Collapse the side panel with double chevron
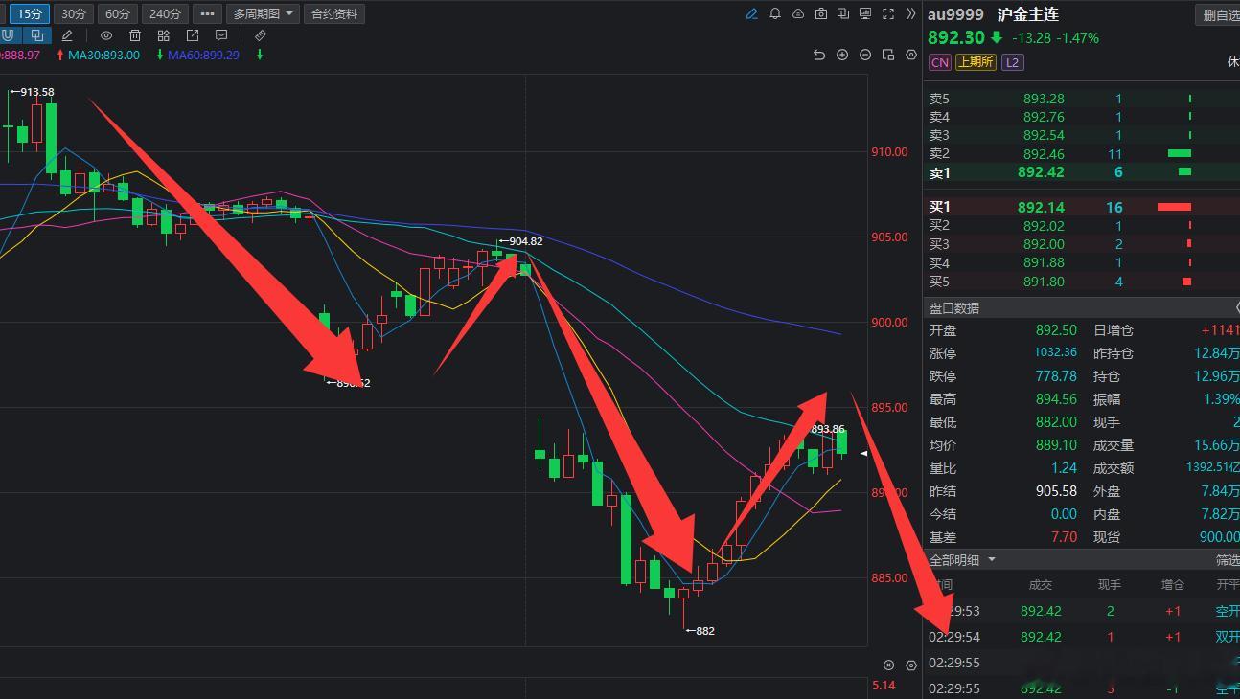 pos(910,13)
